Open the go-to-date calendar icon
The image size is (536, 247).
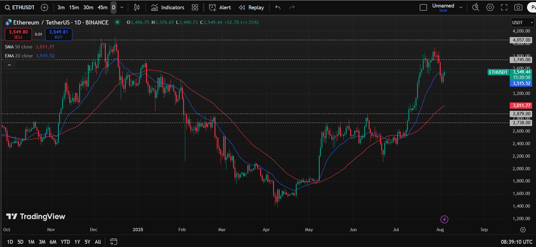click(114, 242)
